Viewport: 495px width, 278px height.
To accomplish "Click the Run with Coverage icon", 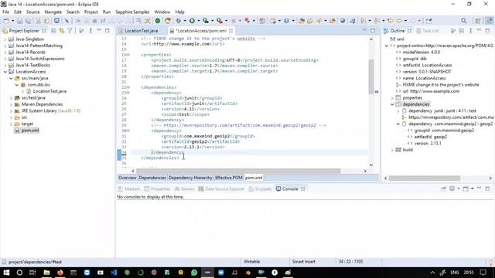I will [206, 21].
